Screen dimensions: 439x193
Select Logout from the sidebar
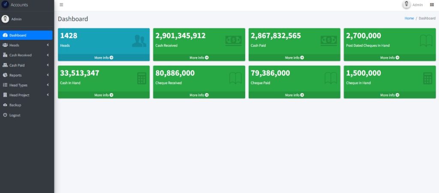[x=15, y=115]
